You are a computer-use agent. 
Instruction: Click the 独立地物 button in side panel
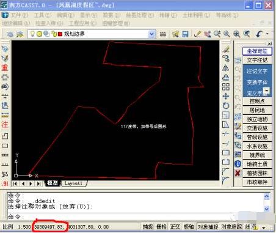point(257,119)
